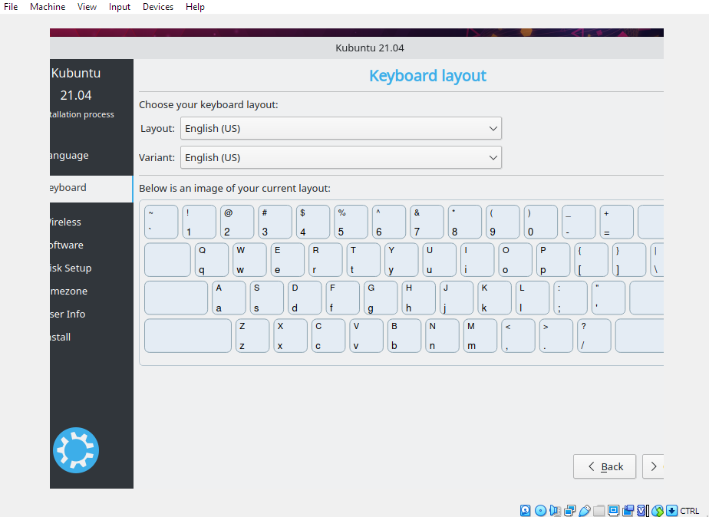Click the VirtualBox hard disk activity icon
The height and width of the screenshot is (517, 709).
525,511
